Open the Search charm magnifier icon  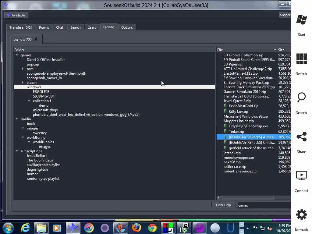coord(301,97)
